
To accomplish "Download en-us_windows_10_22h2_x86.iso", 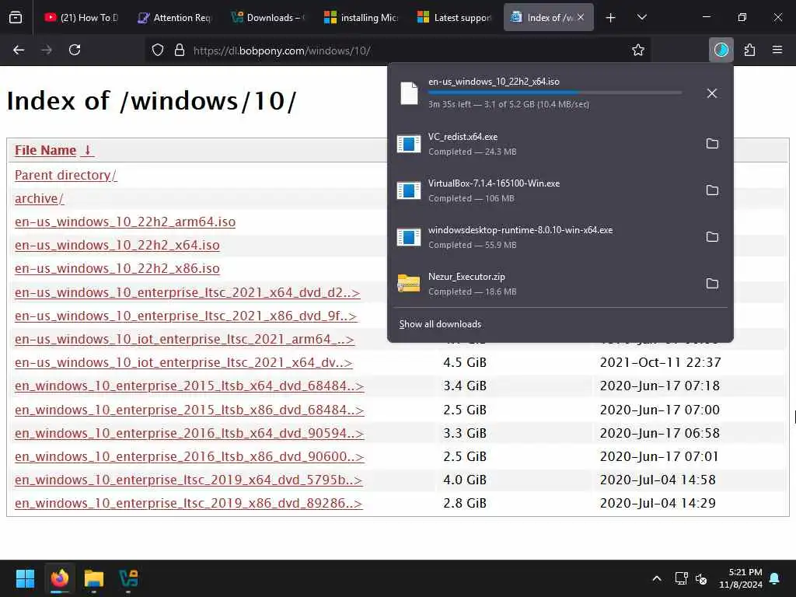I will point(117,268).
